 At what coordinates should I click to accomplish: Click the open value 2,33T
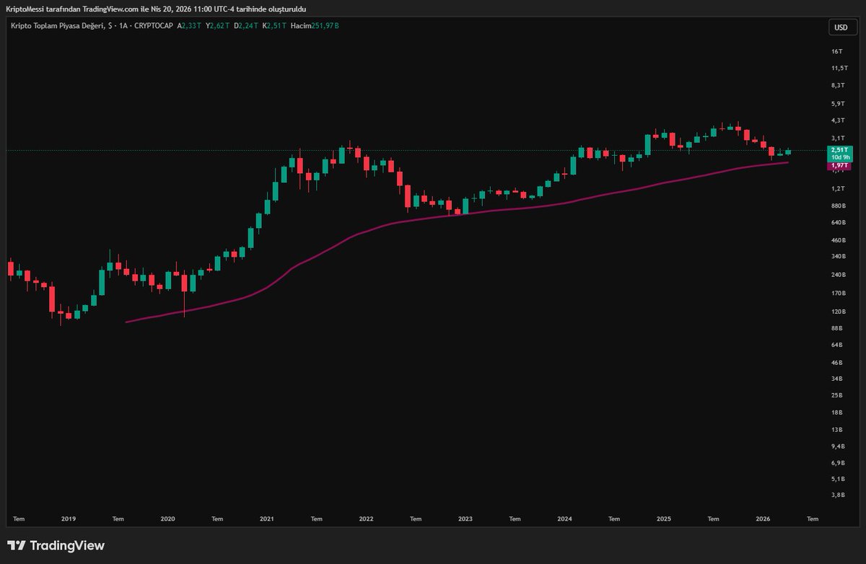[x=191, y=26]
